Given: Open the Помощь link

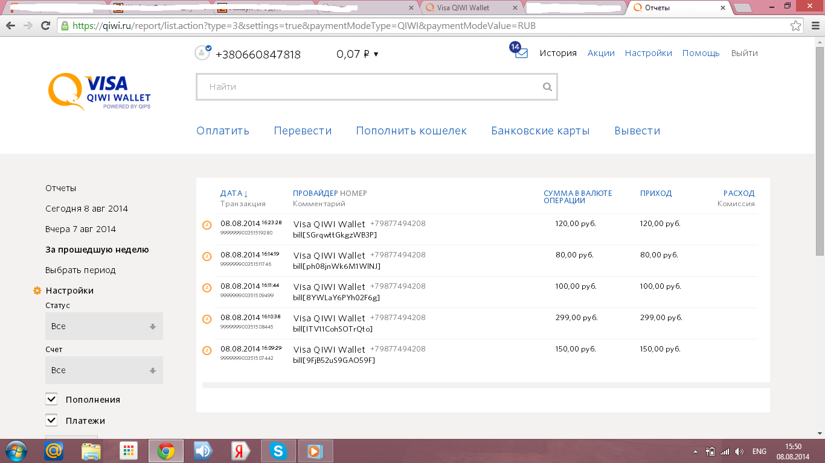Looking at the screenshot, I should click(701, 53).
